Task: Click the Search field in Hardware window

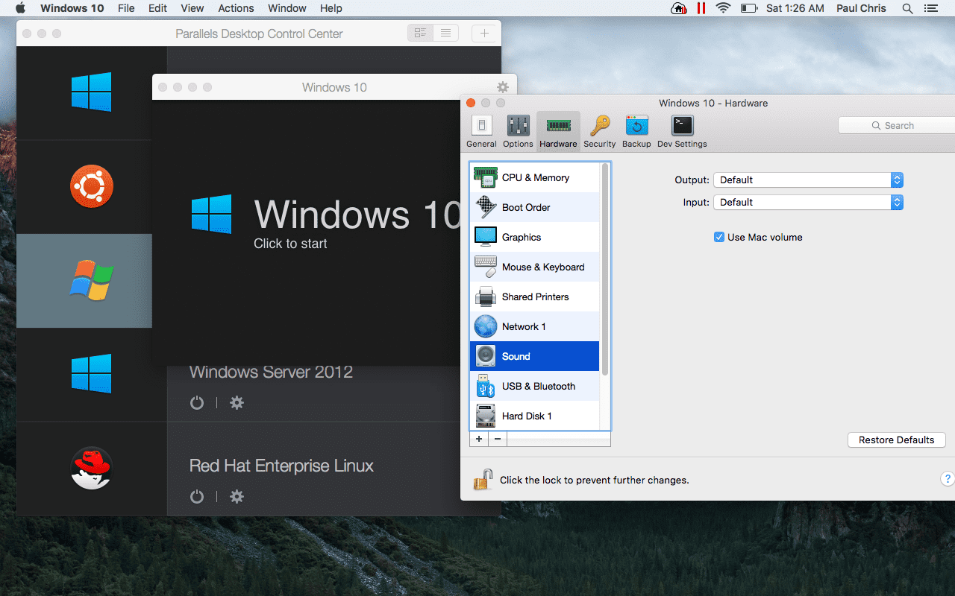Action: pyautogui.click(x=896, y=125)
